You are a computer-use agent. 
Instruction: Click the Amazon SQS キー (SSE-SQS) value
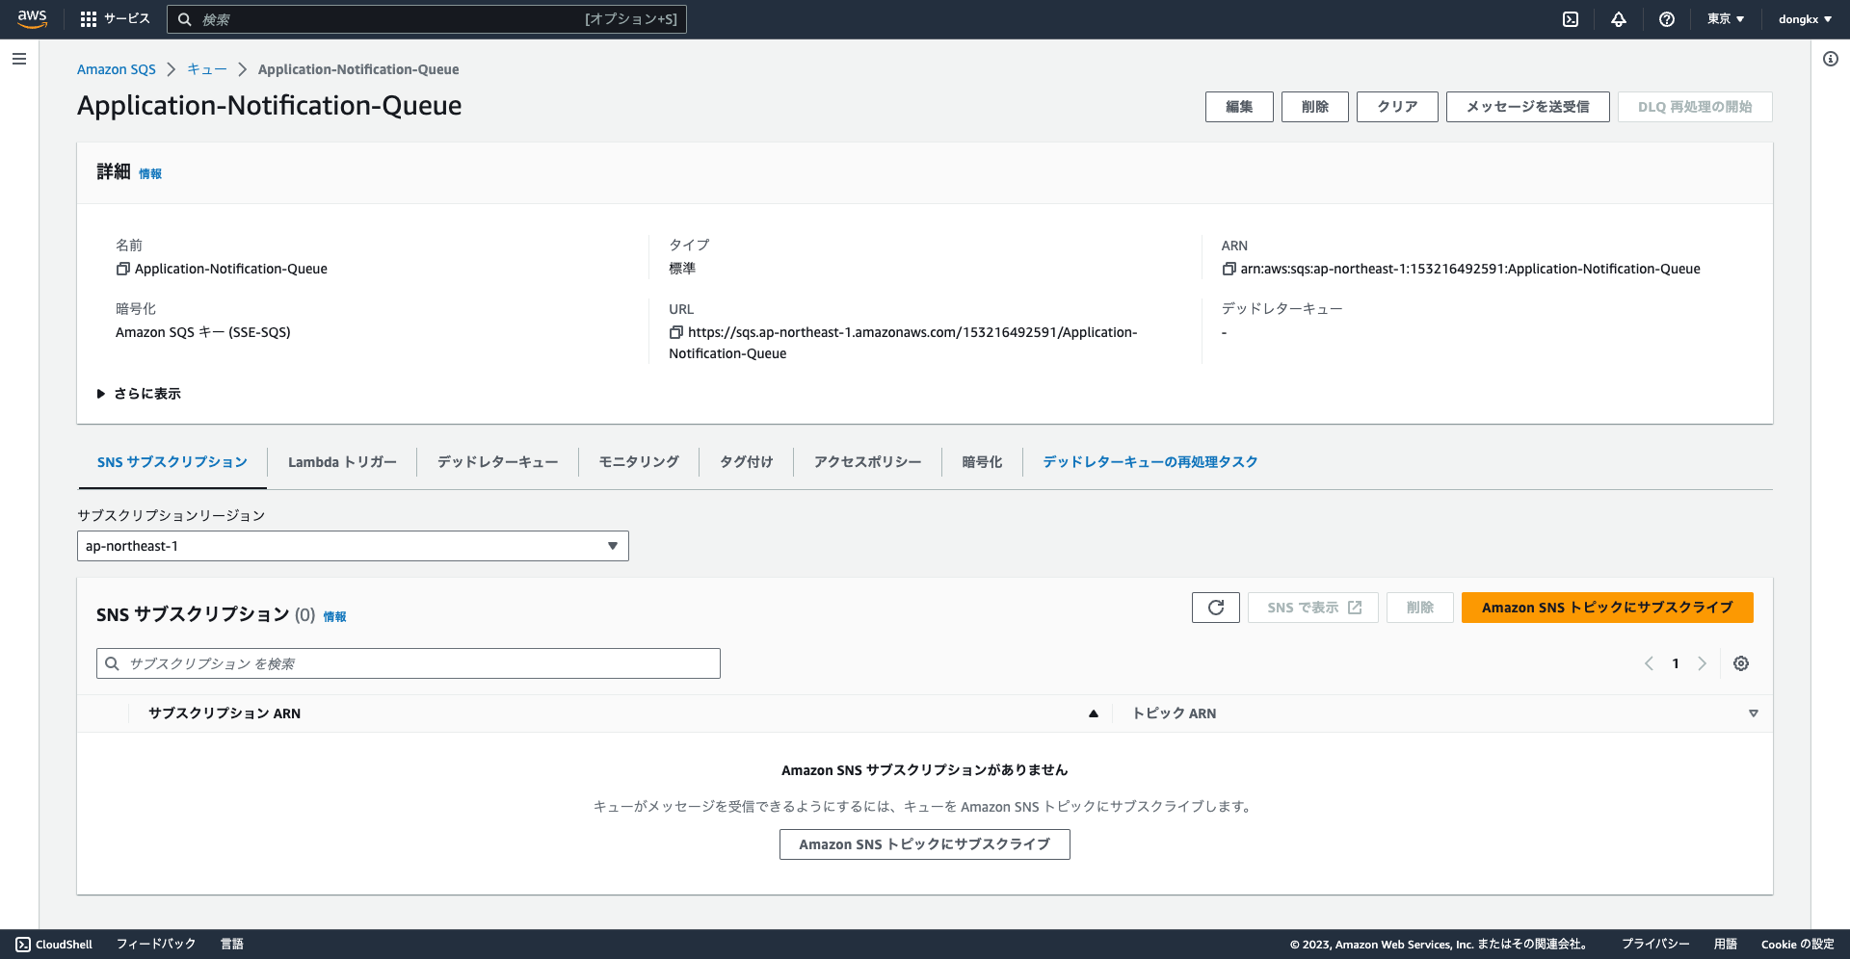[203, 332]
